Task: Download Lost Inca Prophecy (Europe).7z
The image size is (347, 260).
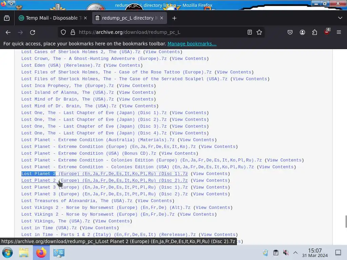Action: click(x=67, y=86)
